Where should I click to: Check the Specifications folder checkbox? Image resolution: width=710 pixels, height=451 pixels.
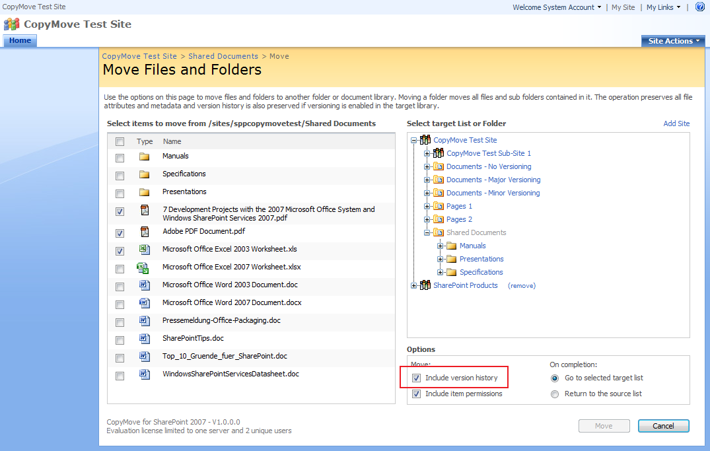coord(120,176)
